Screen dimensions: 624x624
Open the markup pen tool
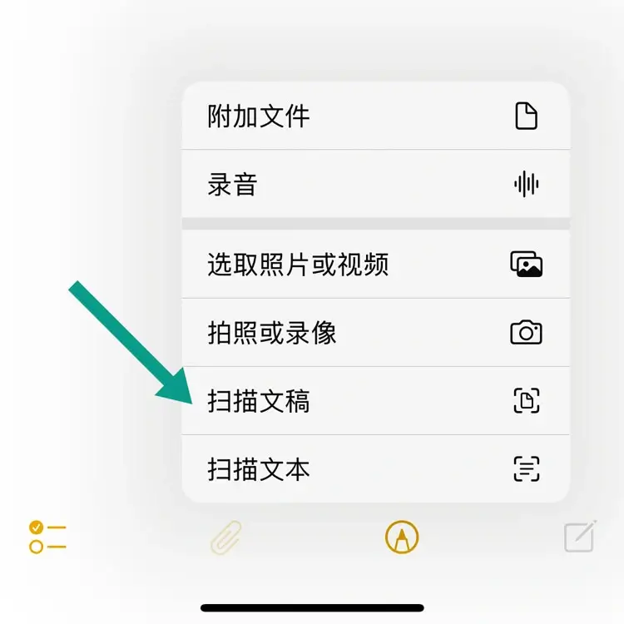pyautogui.click(x=402, y=537)
